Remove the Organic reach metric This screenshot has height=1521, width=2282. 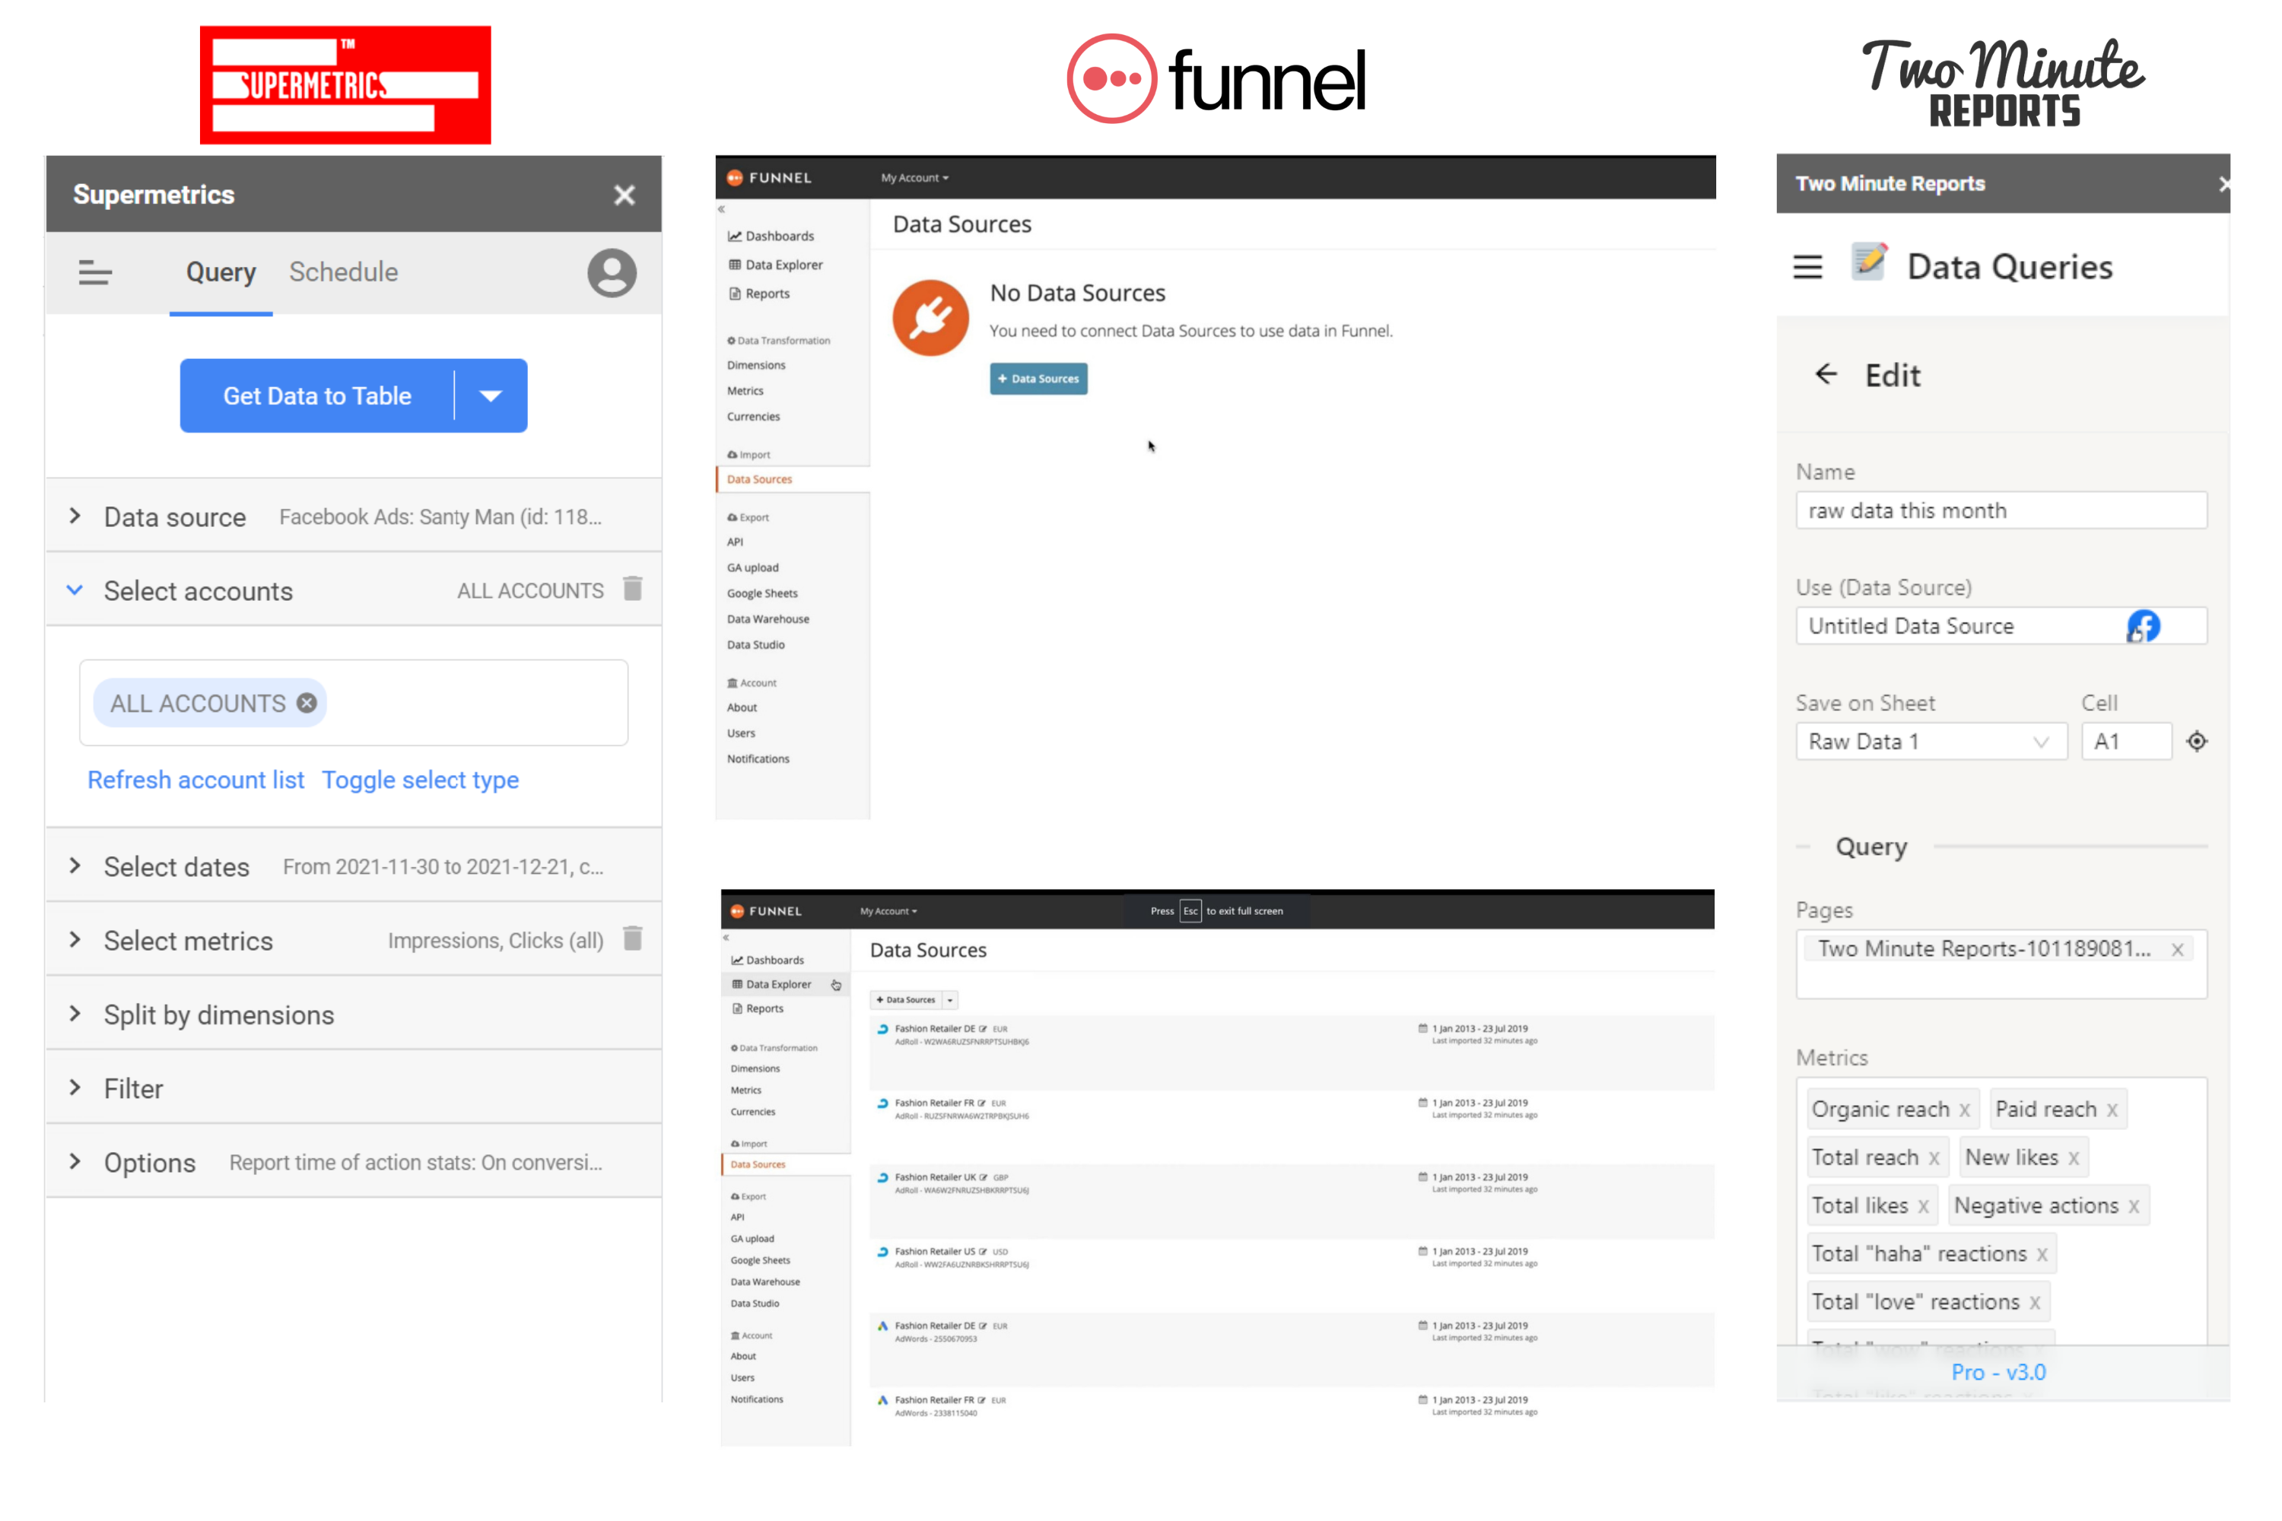tap(1965, 1110)
